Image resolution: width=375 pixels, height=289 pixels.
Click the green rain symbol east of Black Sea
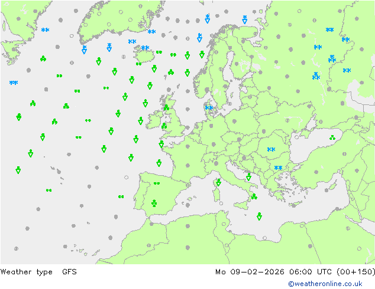pos(332,139)
